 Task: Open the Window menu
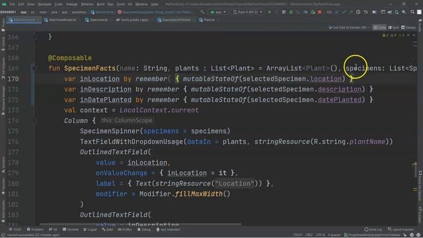point(141,4)
